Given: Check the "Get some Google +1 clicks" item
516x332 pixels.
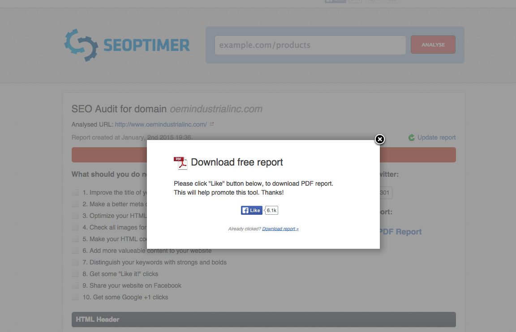Looking at the screenshot, I should 75,297.
